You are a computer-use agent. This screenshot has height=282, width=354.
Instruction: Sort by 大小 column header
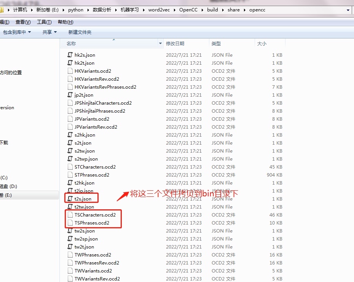[x=262, y=44]
